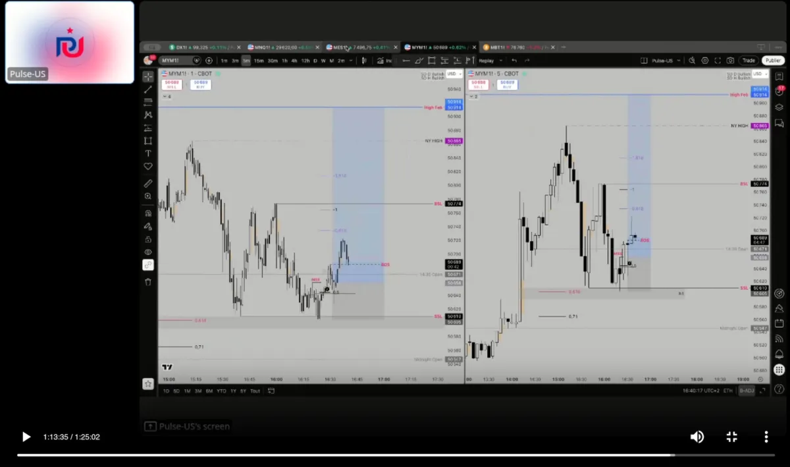Toggle lock all drawings
Image resolution: width=790 pixels, height=467 pixels.
tap(148, 239)
